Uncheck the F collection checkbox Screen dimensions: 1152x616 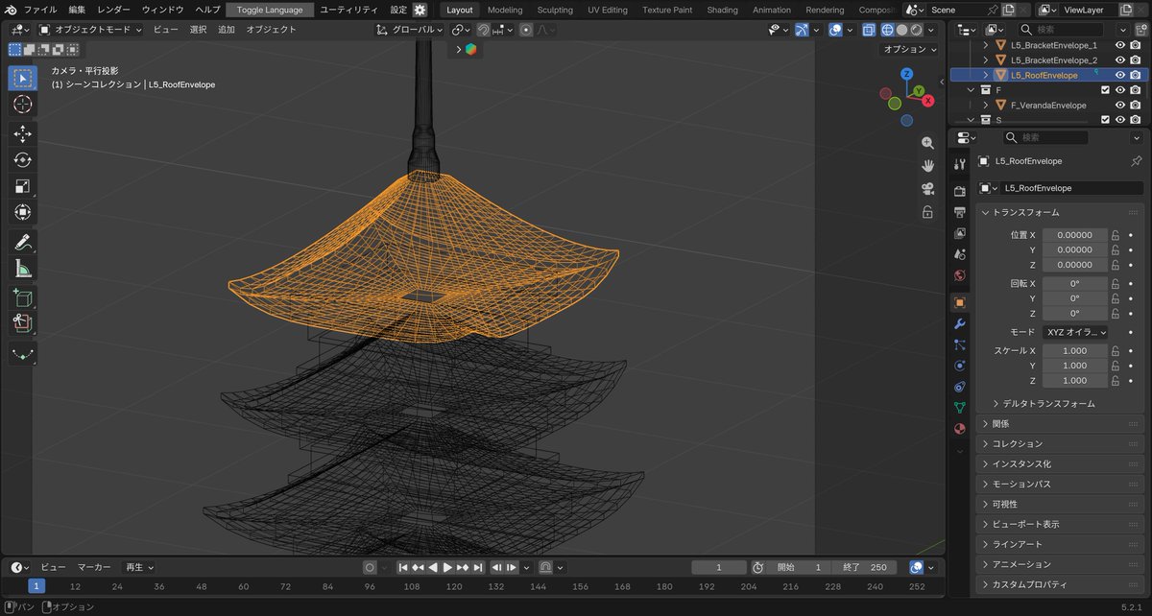tap(1105, 90)
